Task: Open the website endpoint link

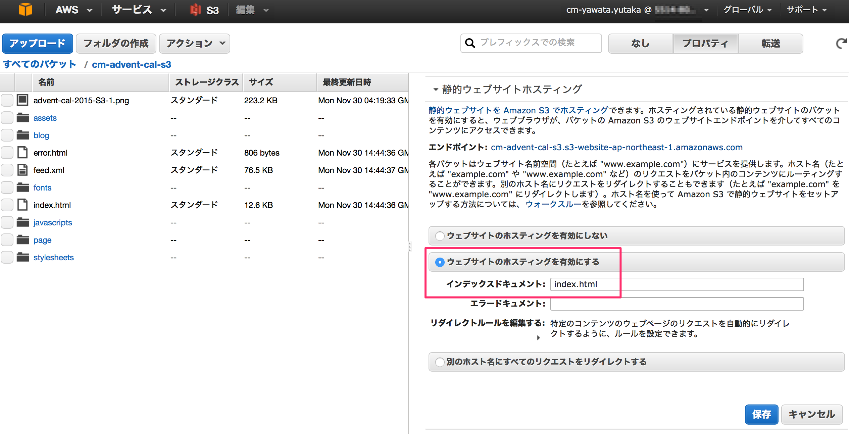Action: pyautogui.click(x=616, y=147)
